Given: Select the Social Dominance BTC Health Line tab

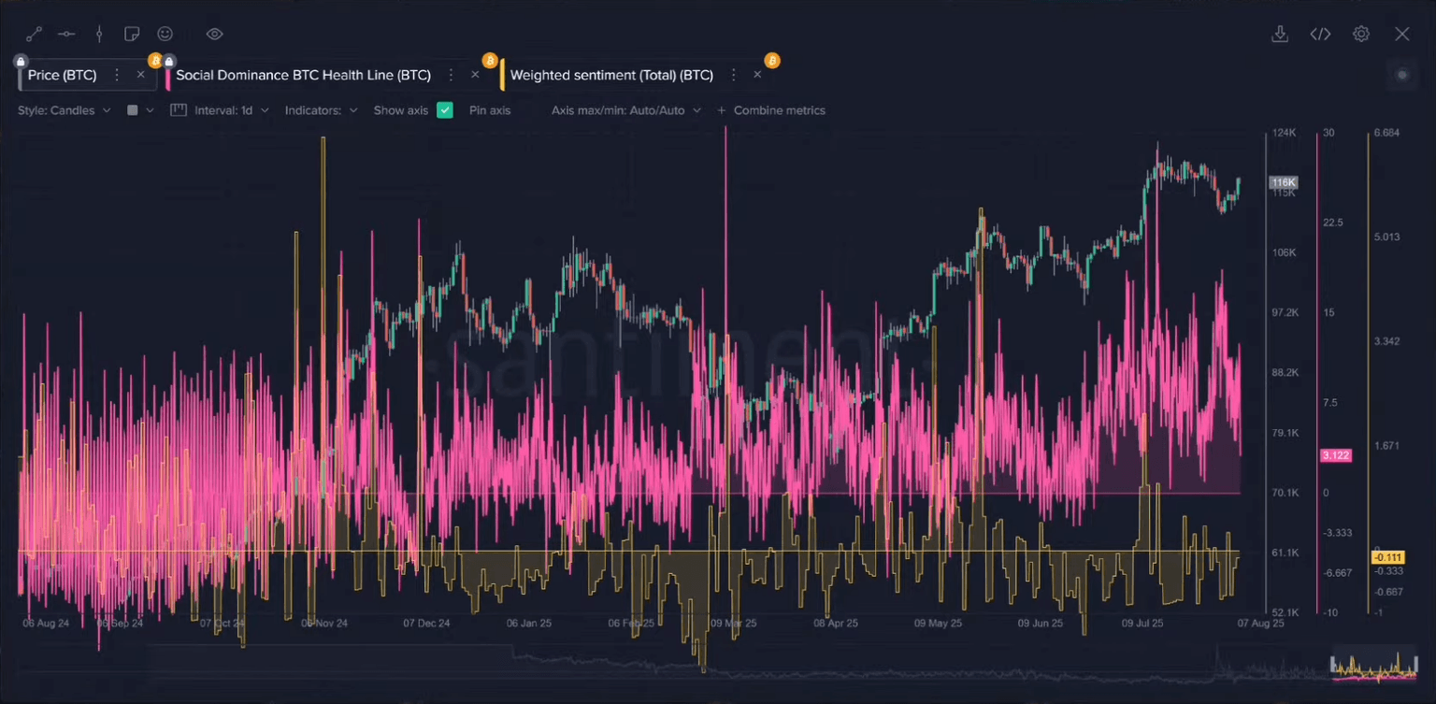Looking at the screenshot, I should coord(303,75).
